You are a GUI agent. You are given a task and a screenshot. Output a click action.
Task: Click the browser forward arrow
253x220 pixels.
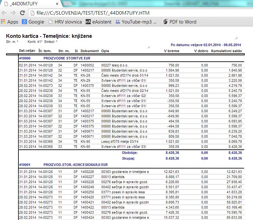[x=13, y=13]
